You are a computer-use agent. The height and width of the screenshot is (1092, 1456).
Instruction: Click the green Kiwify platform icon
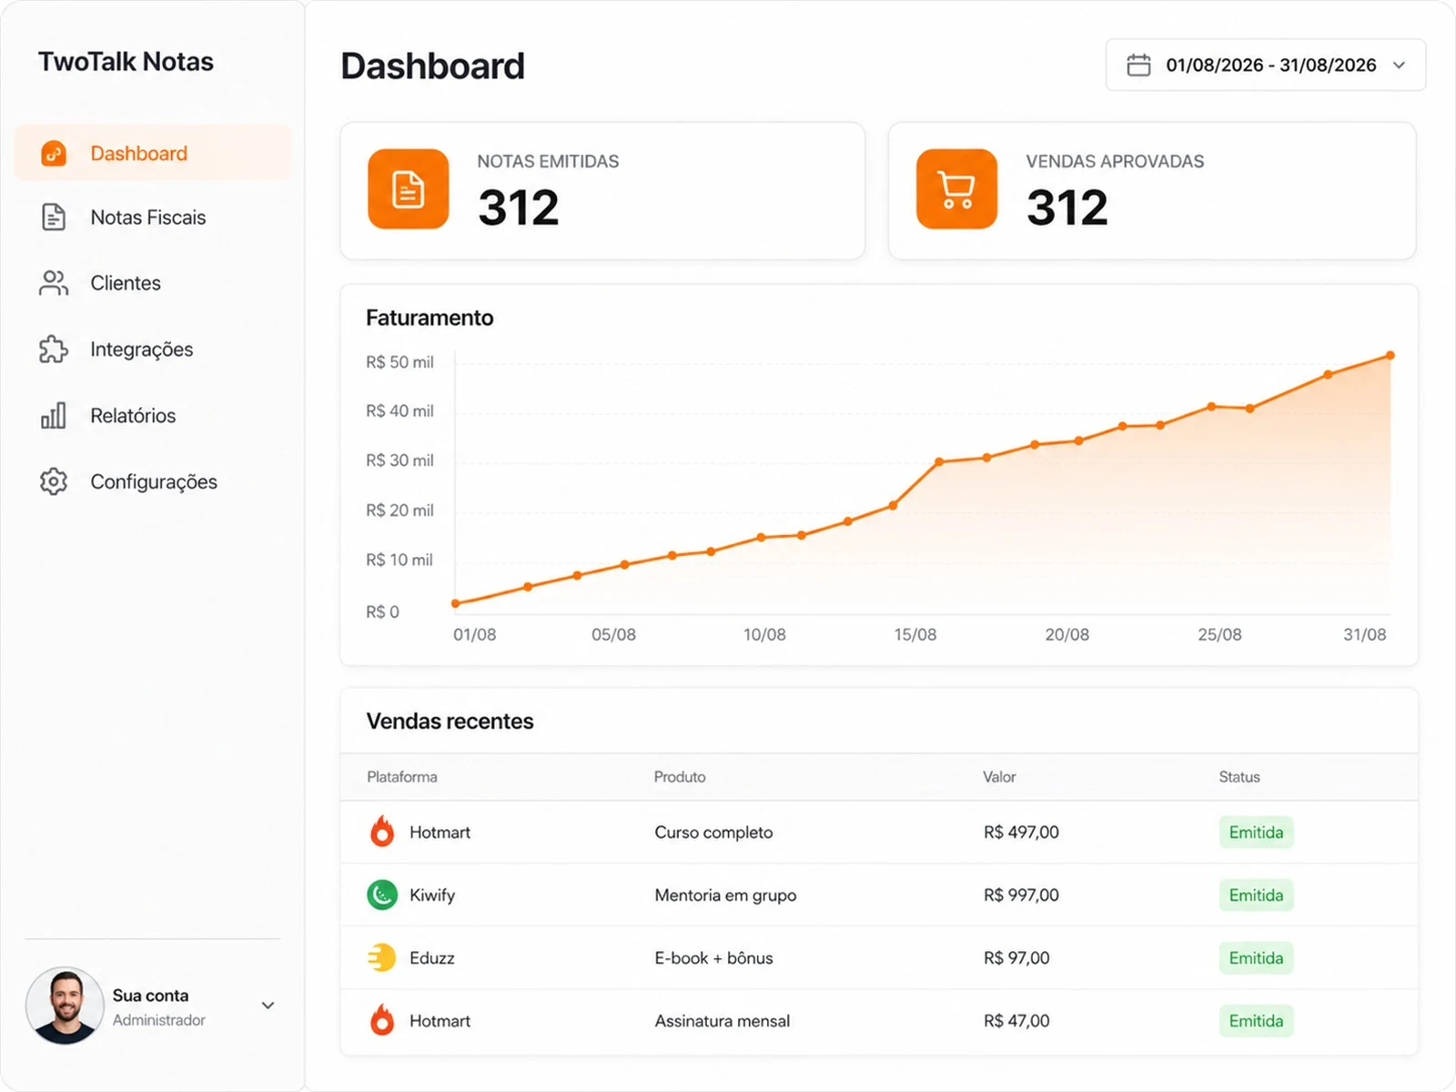[382, 895]
